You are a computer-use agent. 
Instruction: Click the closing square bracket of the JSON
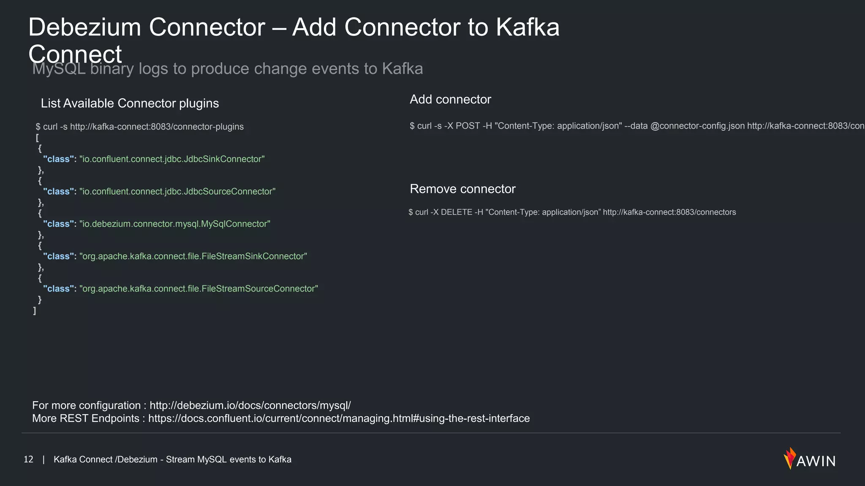click(x=35, y=311)
